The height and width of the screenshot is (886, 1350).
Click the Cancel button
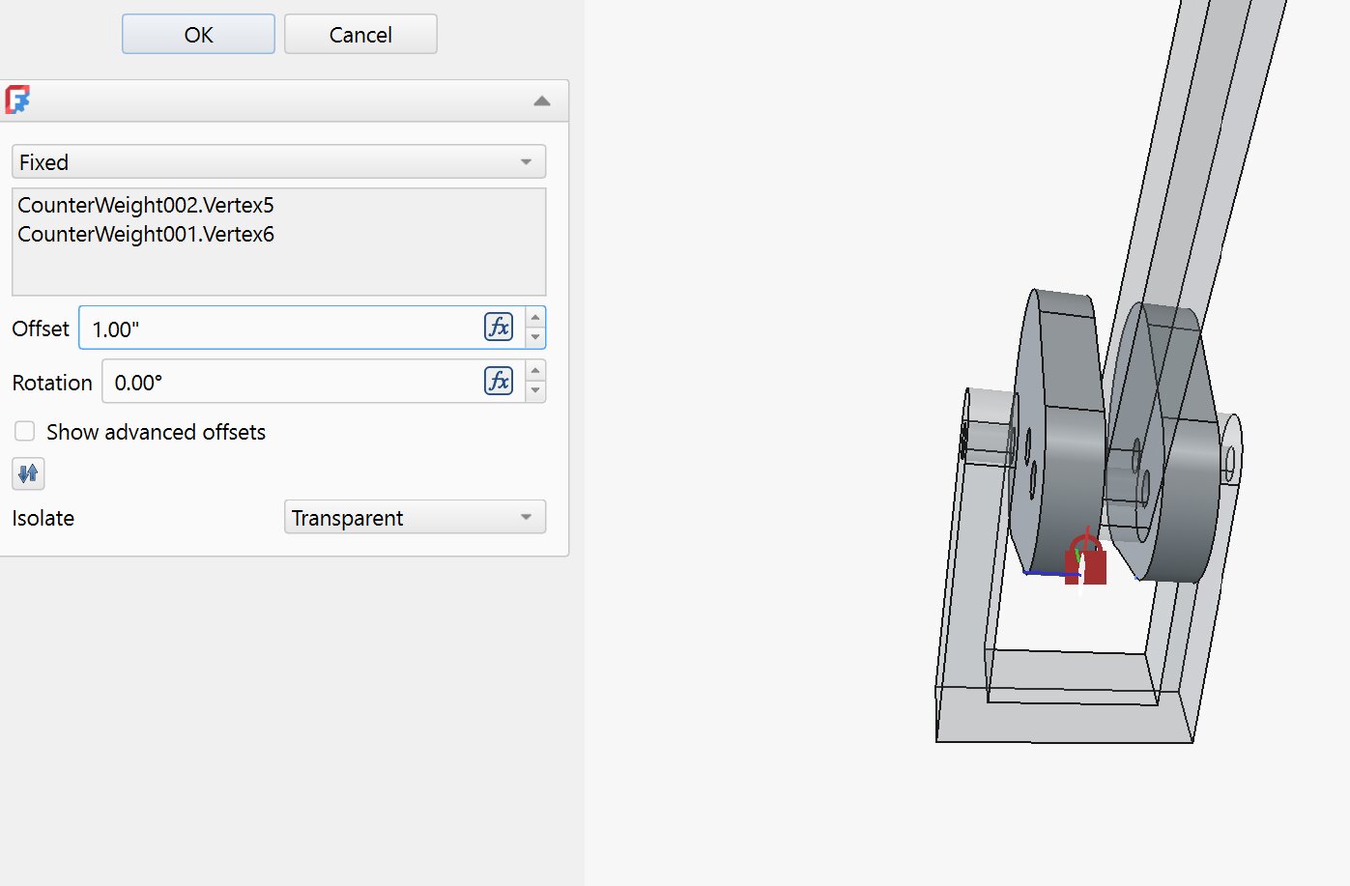[x=360, y=35]
